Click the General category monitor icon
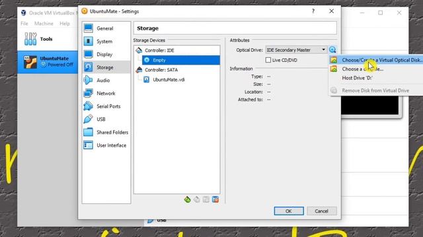 click(88, 28)
